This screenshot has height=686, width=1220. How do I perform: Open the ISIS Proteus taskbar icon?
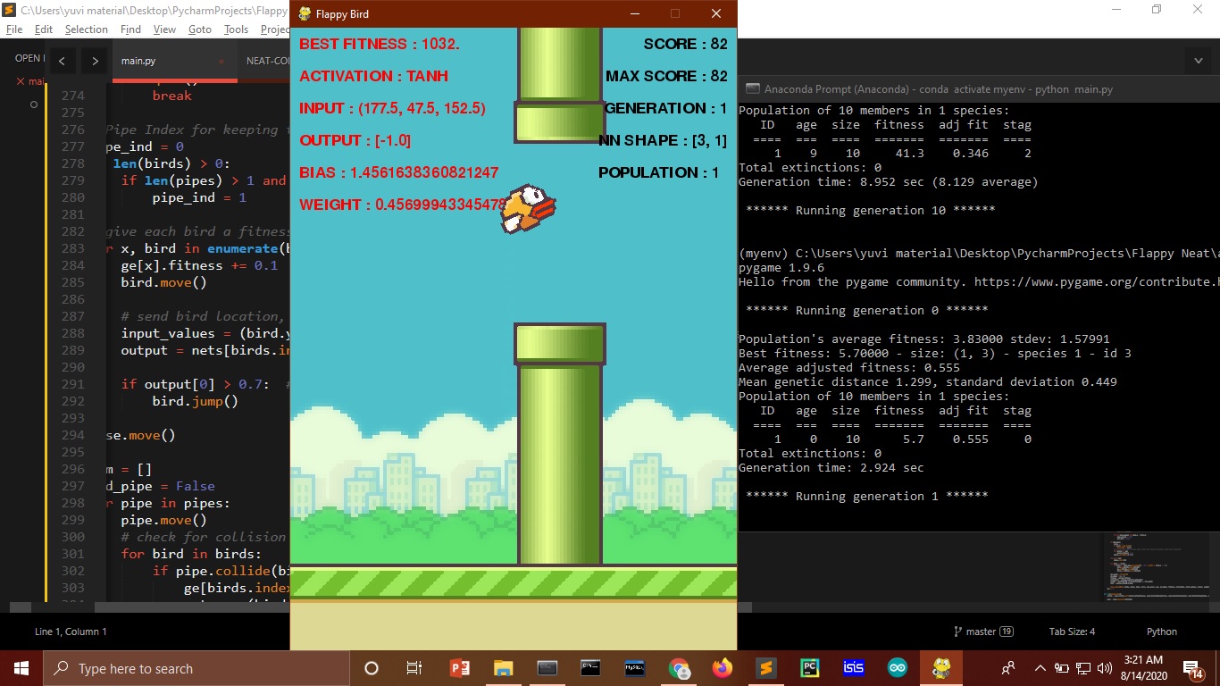(x=853, y=668)
